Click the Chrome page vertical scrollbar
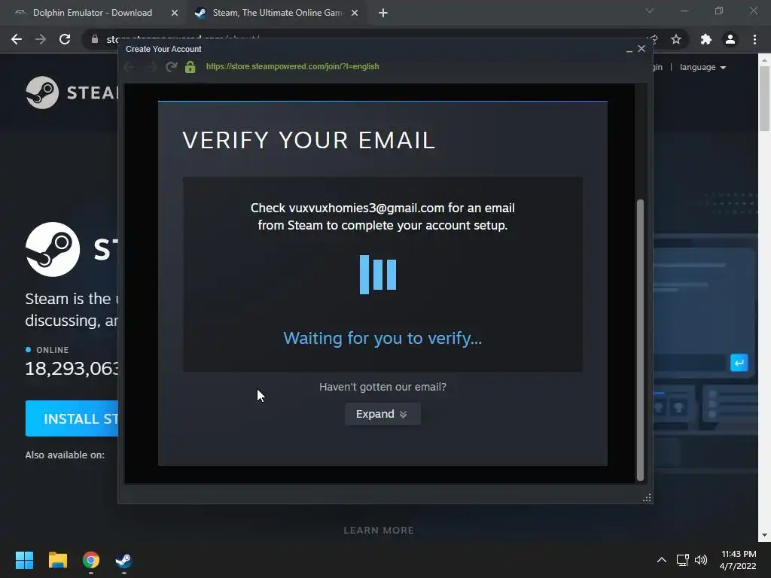 coord(764,99)
